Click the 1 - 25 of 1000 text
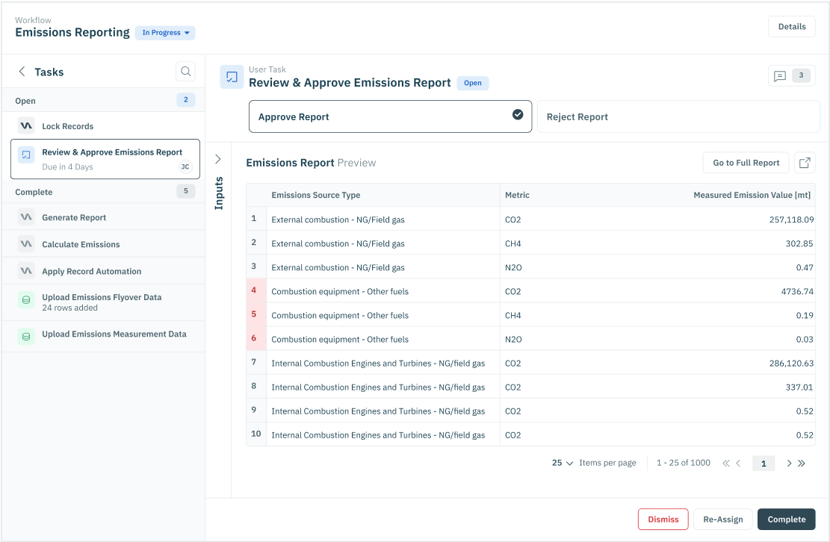The image size is (830, 542). (x=684, y=463)
